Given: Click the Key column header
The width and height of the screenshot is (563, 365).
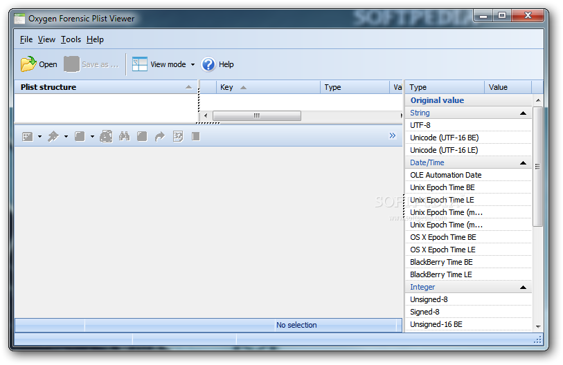Looking at the screenshot, I should [268, 87].
